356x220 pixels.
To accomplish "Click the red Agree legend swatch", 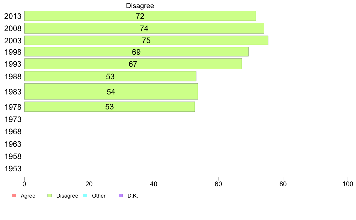I will [14, 195].
